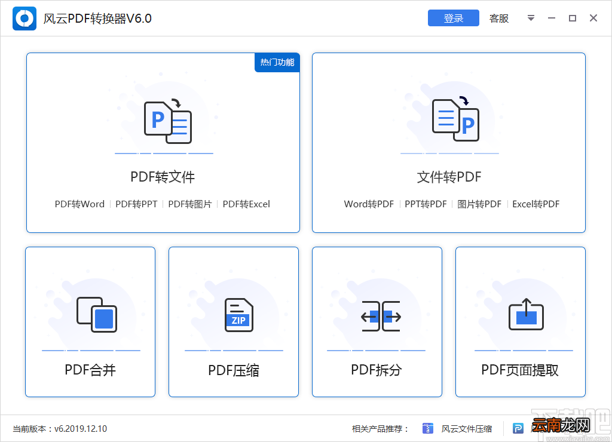Screen dimensions: 612x442
Task: Click the 风云文件压缩 product icon
Action: pos(428,428)
